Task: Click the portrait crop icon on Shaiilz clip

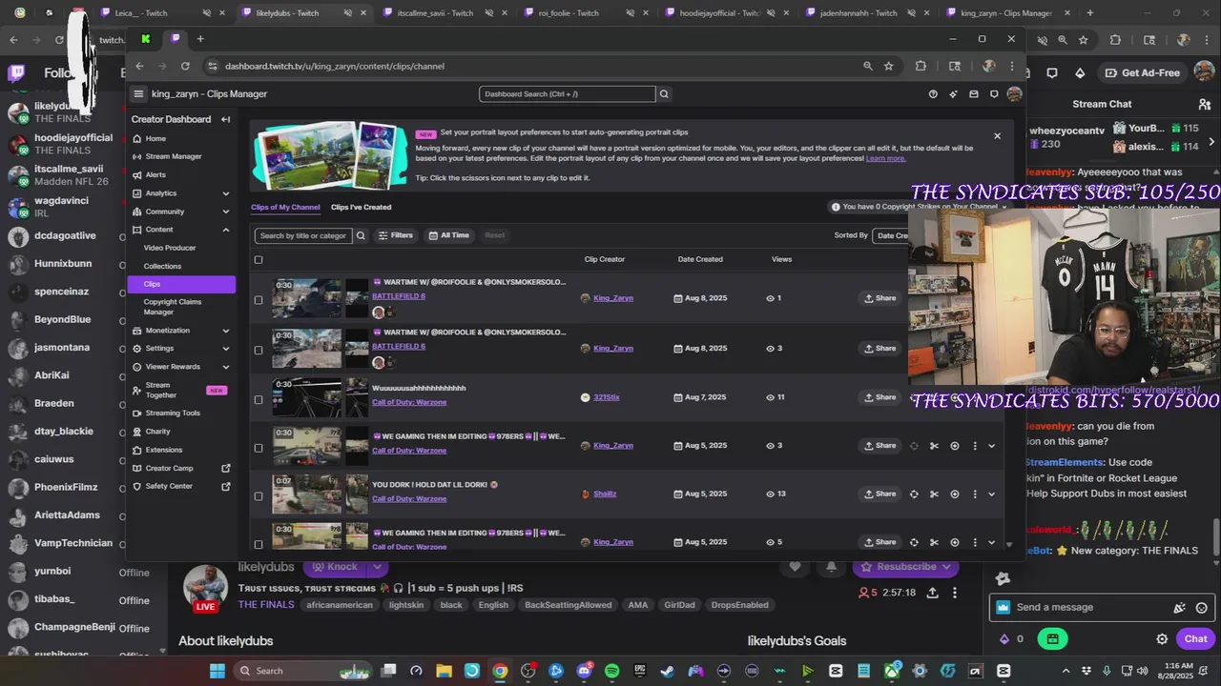Action: 914,494
